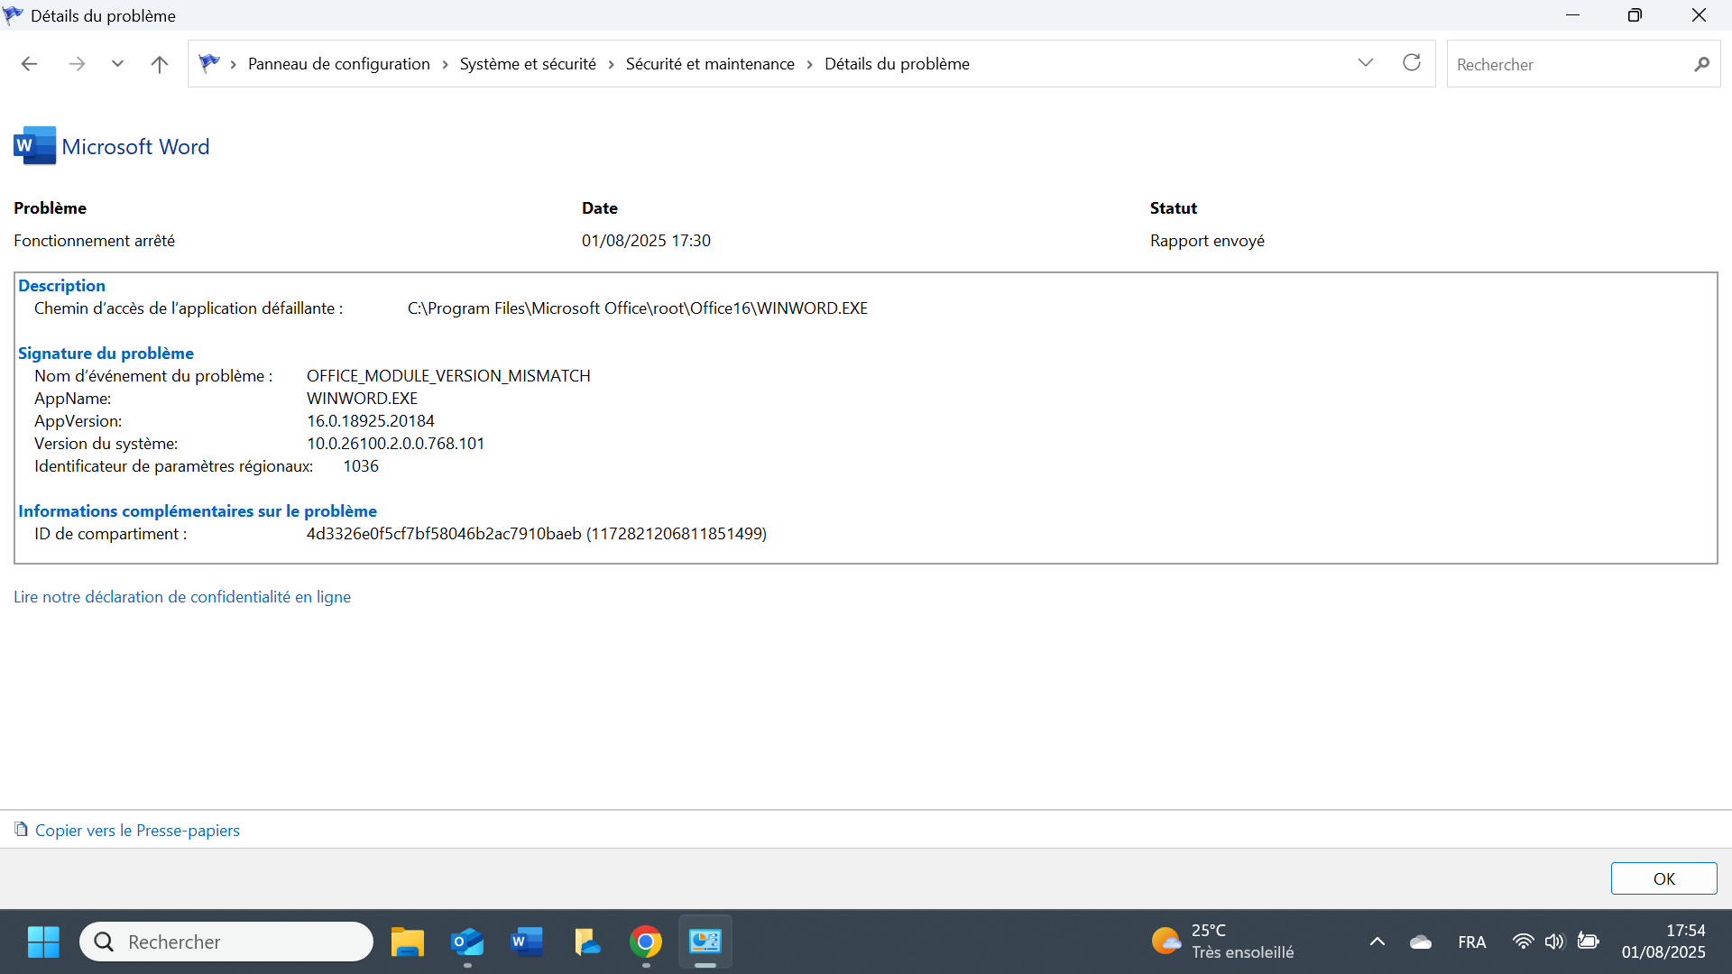
Task: Click AppVersion value 16.0.18925.20184
Action: [x=371, y=421]
